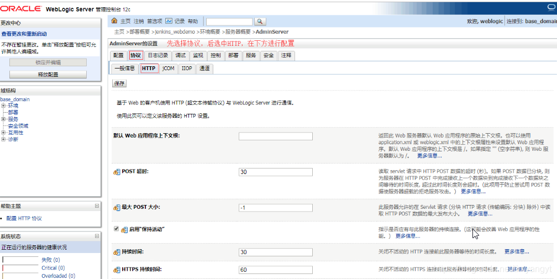Image resolution: width=557 pixels, height=279 pixels.
Task: Click the 保存 button
Action: coord(119,84)
